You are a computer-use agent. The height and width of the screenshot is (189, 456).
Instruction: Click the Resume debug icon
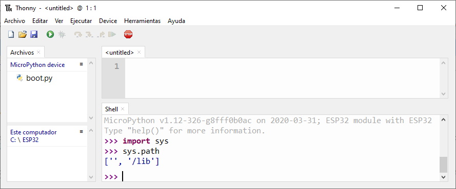[x=112, y=34]
